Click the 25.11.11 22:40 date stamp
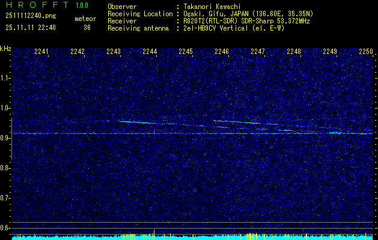 (31, 28)
